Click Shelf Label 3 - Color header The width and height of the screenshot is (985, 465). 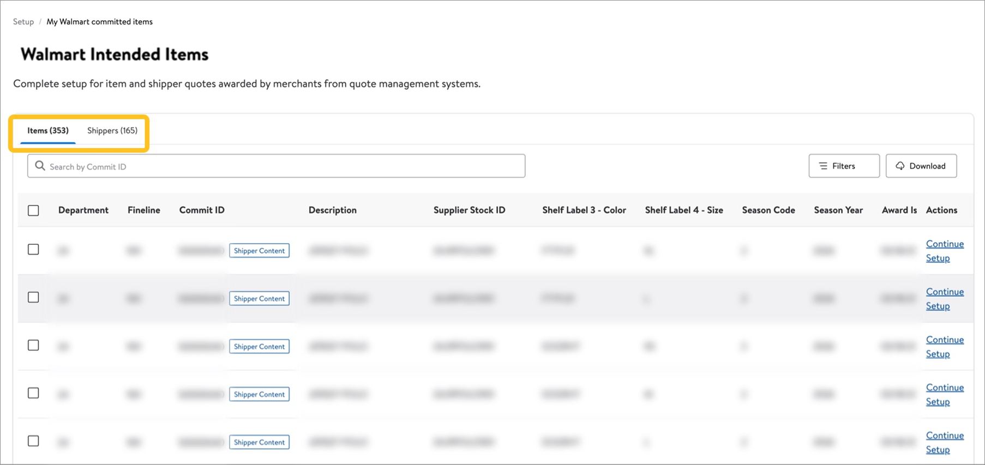584,210
